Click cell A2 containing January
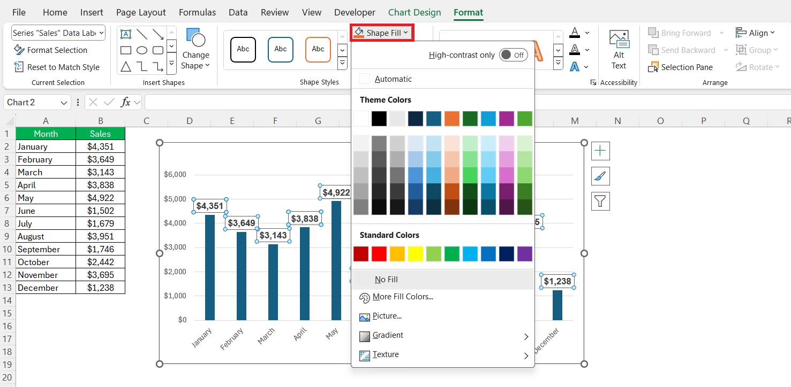791x387 pixels. point(46,146)
